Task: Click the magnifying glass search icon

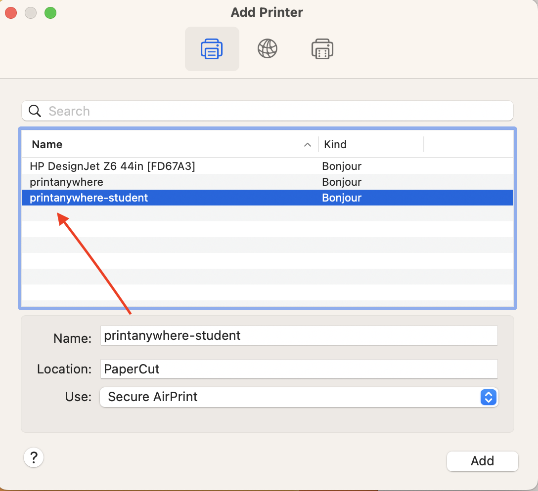Action: pyautogui.click(x=35, y=111)
